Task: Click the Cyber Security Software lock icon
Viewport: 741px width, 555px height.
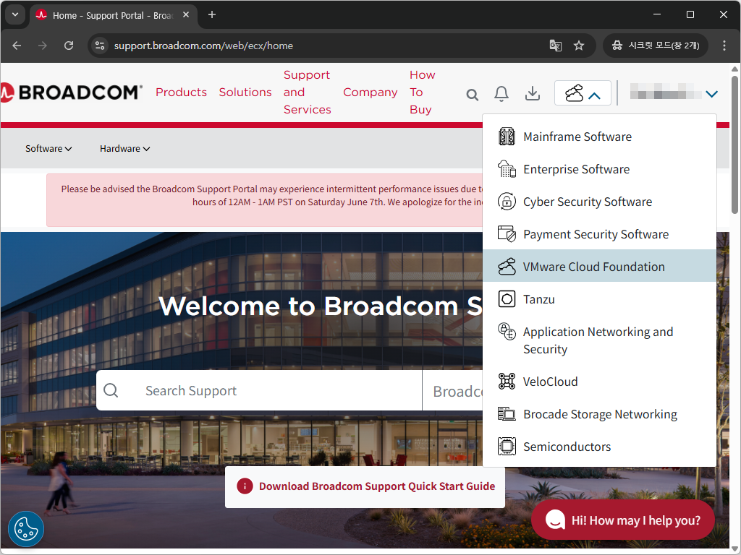Action: click(x=507, y=202)
